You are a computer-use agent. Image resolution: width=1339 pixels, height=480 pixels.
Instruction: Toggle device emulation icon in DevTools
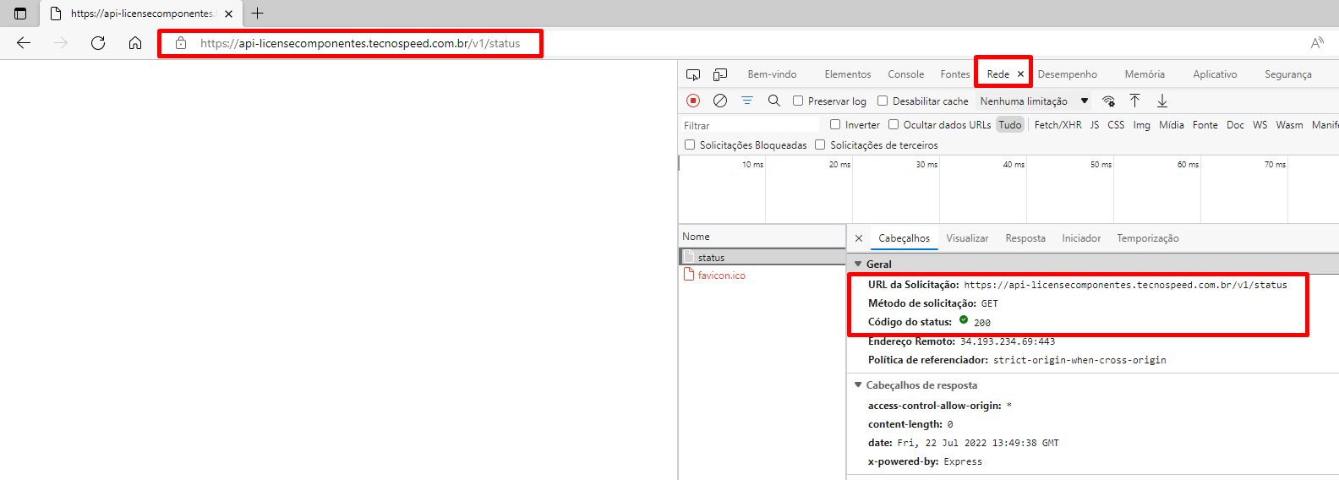tap(720, 74)
